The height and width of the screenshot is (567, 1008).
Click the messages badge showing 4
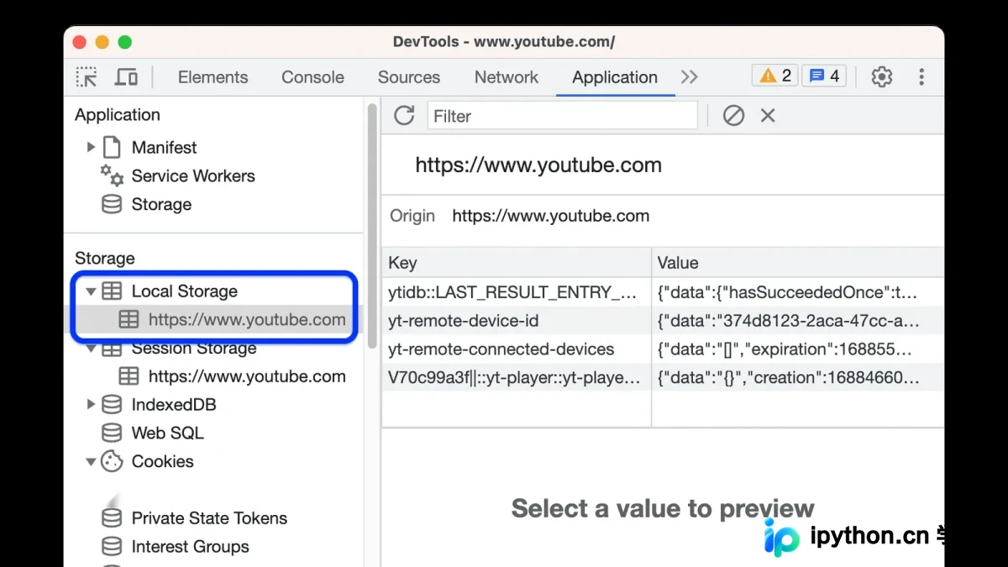824,76
